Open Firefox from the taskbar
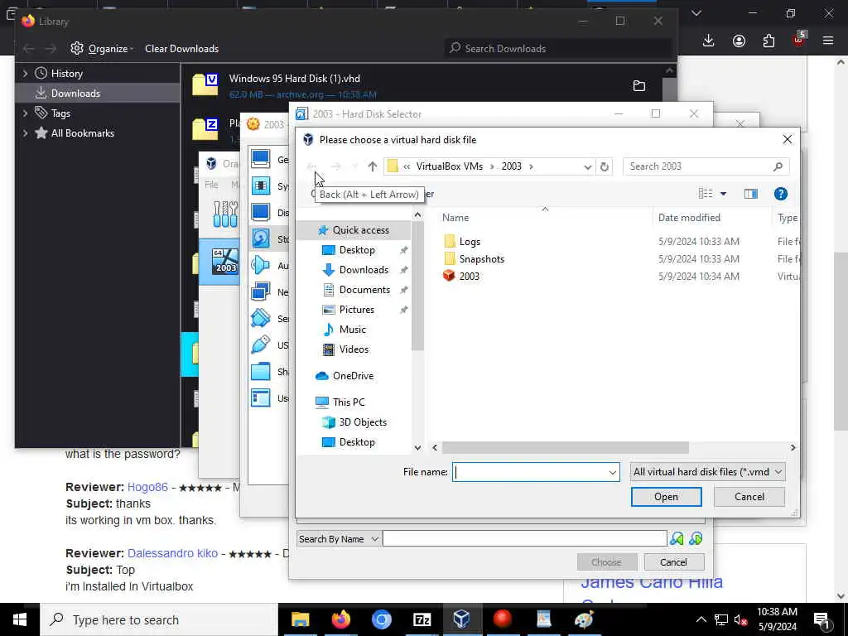The image size is (848, 636). click(x=340, y=619)
